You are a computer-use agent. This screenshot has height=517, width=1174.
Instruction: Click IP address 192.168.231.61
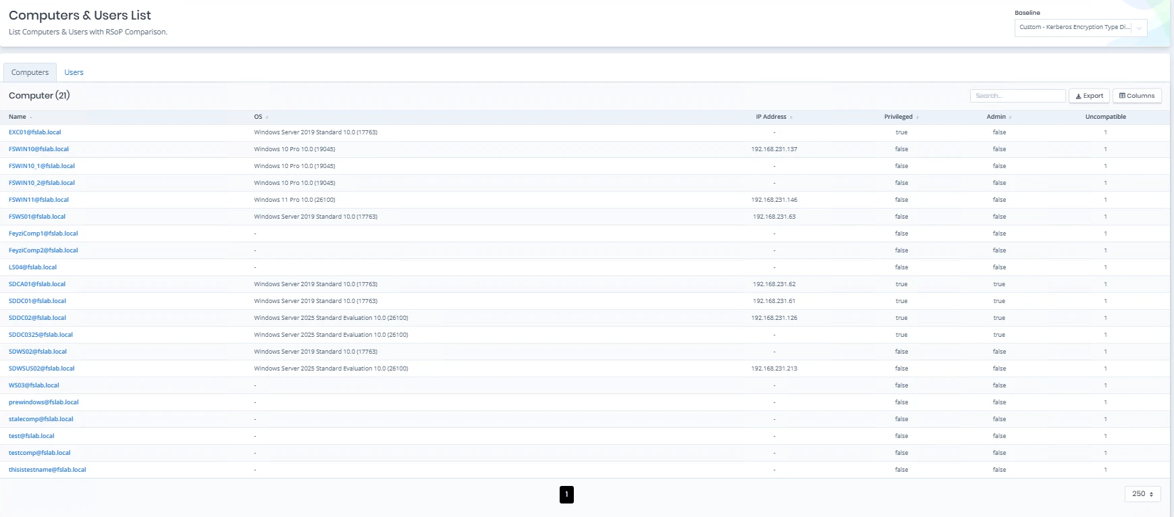(774, 301)
